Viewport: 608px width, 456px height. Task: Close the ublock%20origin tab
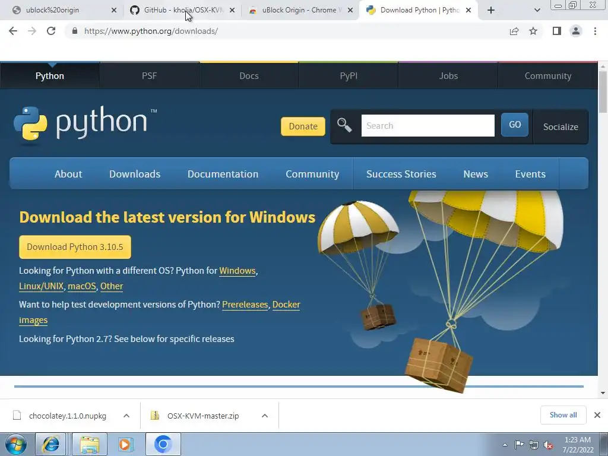tap(114, 11)
